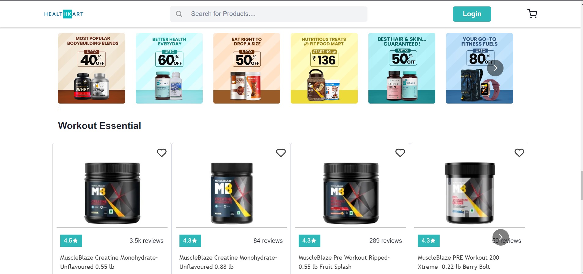Viewport: 583px width, 274px height.
Task: Open Best Hair & Skin Guaranteed banner
Action: click(402, 68)
